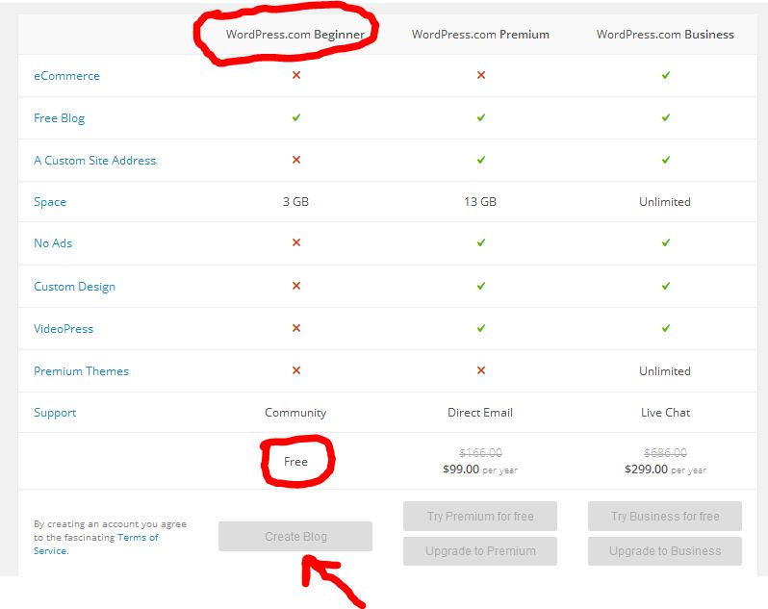Click No Ads green check under Business
This screenshot has height=609, width=768.
coord(665,242)
